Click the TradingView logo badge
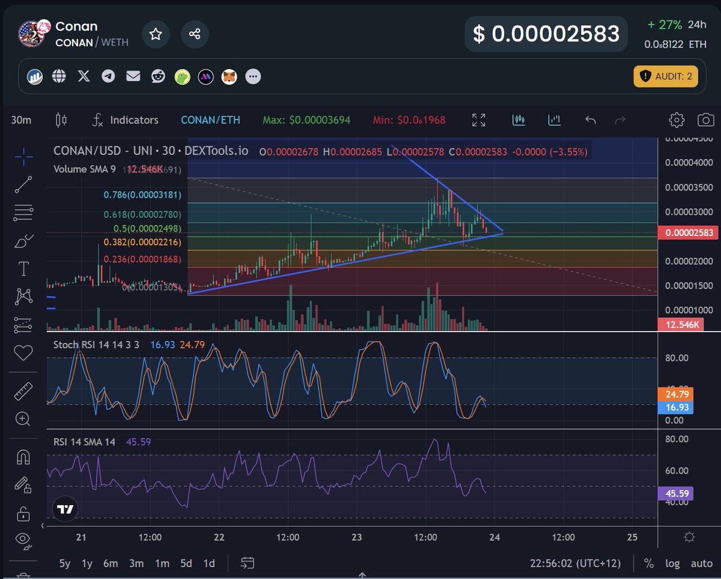Screen dimensions: 721x579 click(x=65, y=509)
